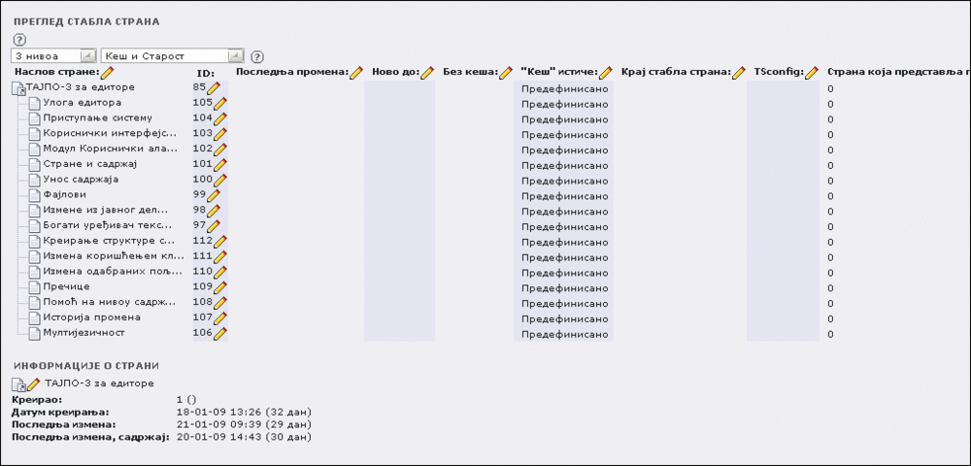Click edit pencil for page ID 106
This screenshot has height=466, width=971.
(219, 333)
